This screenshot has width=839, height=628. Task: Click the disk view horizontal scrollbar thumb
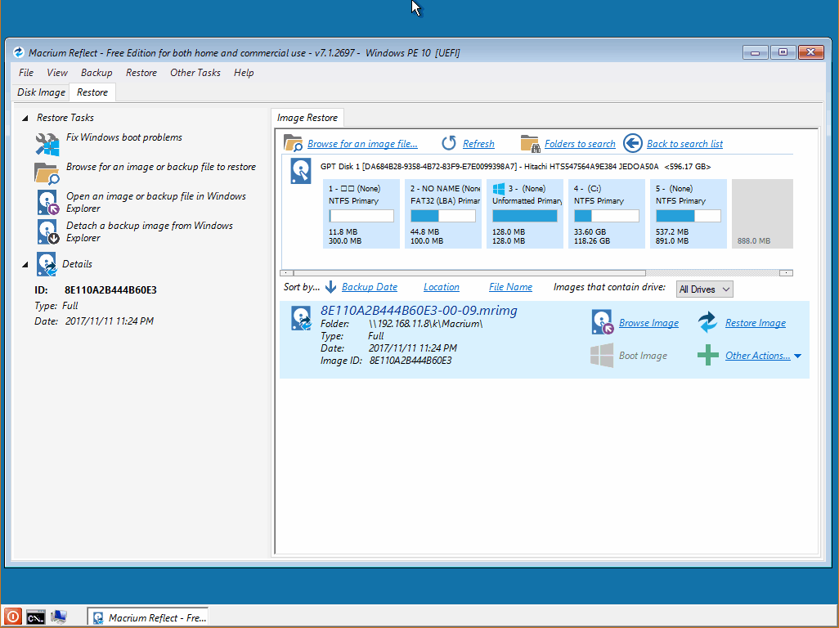469,273
